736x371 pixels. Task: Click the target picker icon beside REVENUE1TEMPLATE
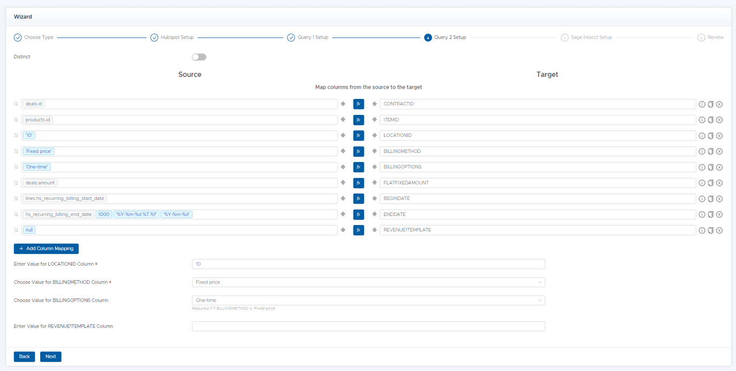pos(374,230)
